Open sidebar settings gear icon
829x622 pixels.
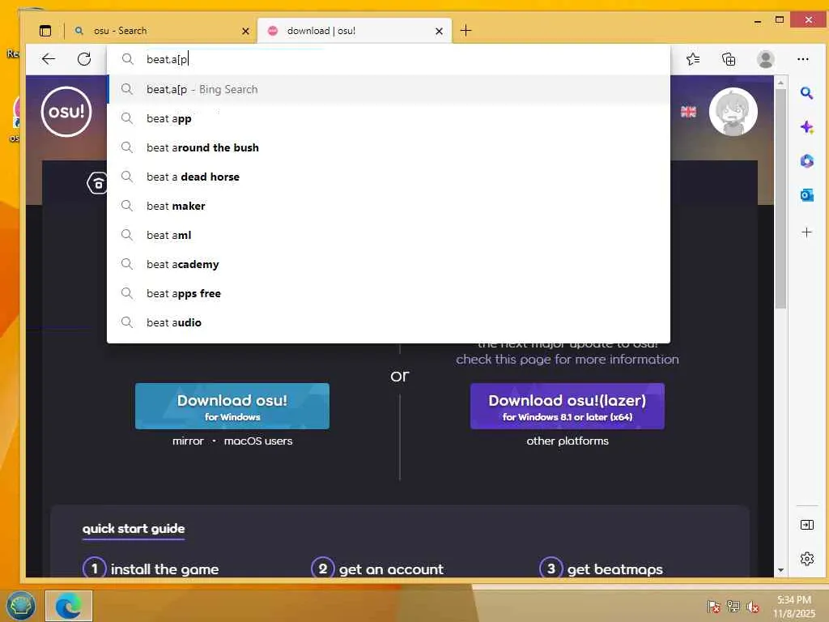pyautogui.click(x=807, y=559)
